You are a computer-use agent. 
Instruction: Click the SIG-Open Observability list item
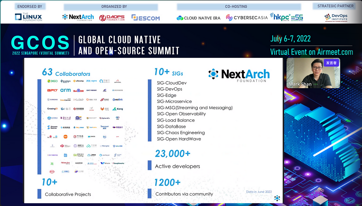[181, 114]
